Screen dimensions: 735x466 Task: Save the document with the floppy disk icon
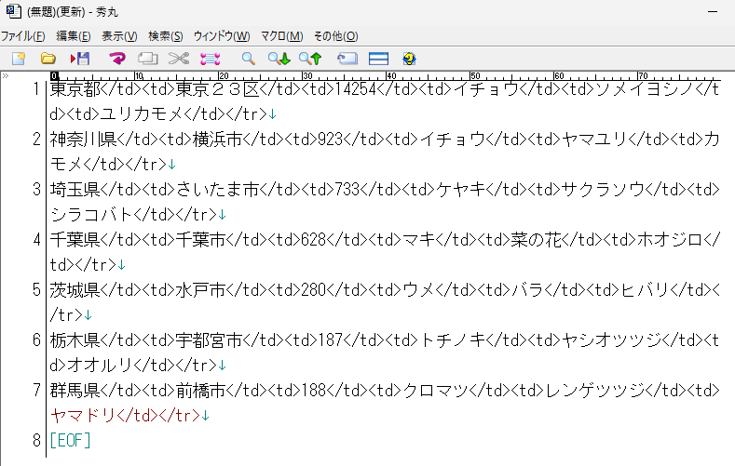(80, 59)
